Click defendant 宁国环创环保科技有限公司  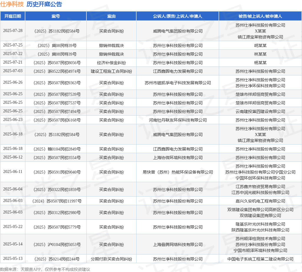(260, 178)
